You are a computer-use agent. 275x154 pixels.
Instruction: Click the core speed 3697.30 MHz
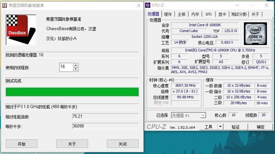click(185, 86)
